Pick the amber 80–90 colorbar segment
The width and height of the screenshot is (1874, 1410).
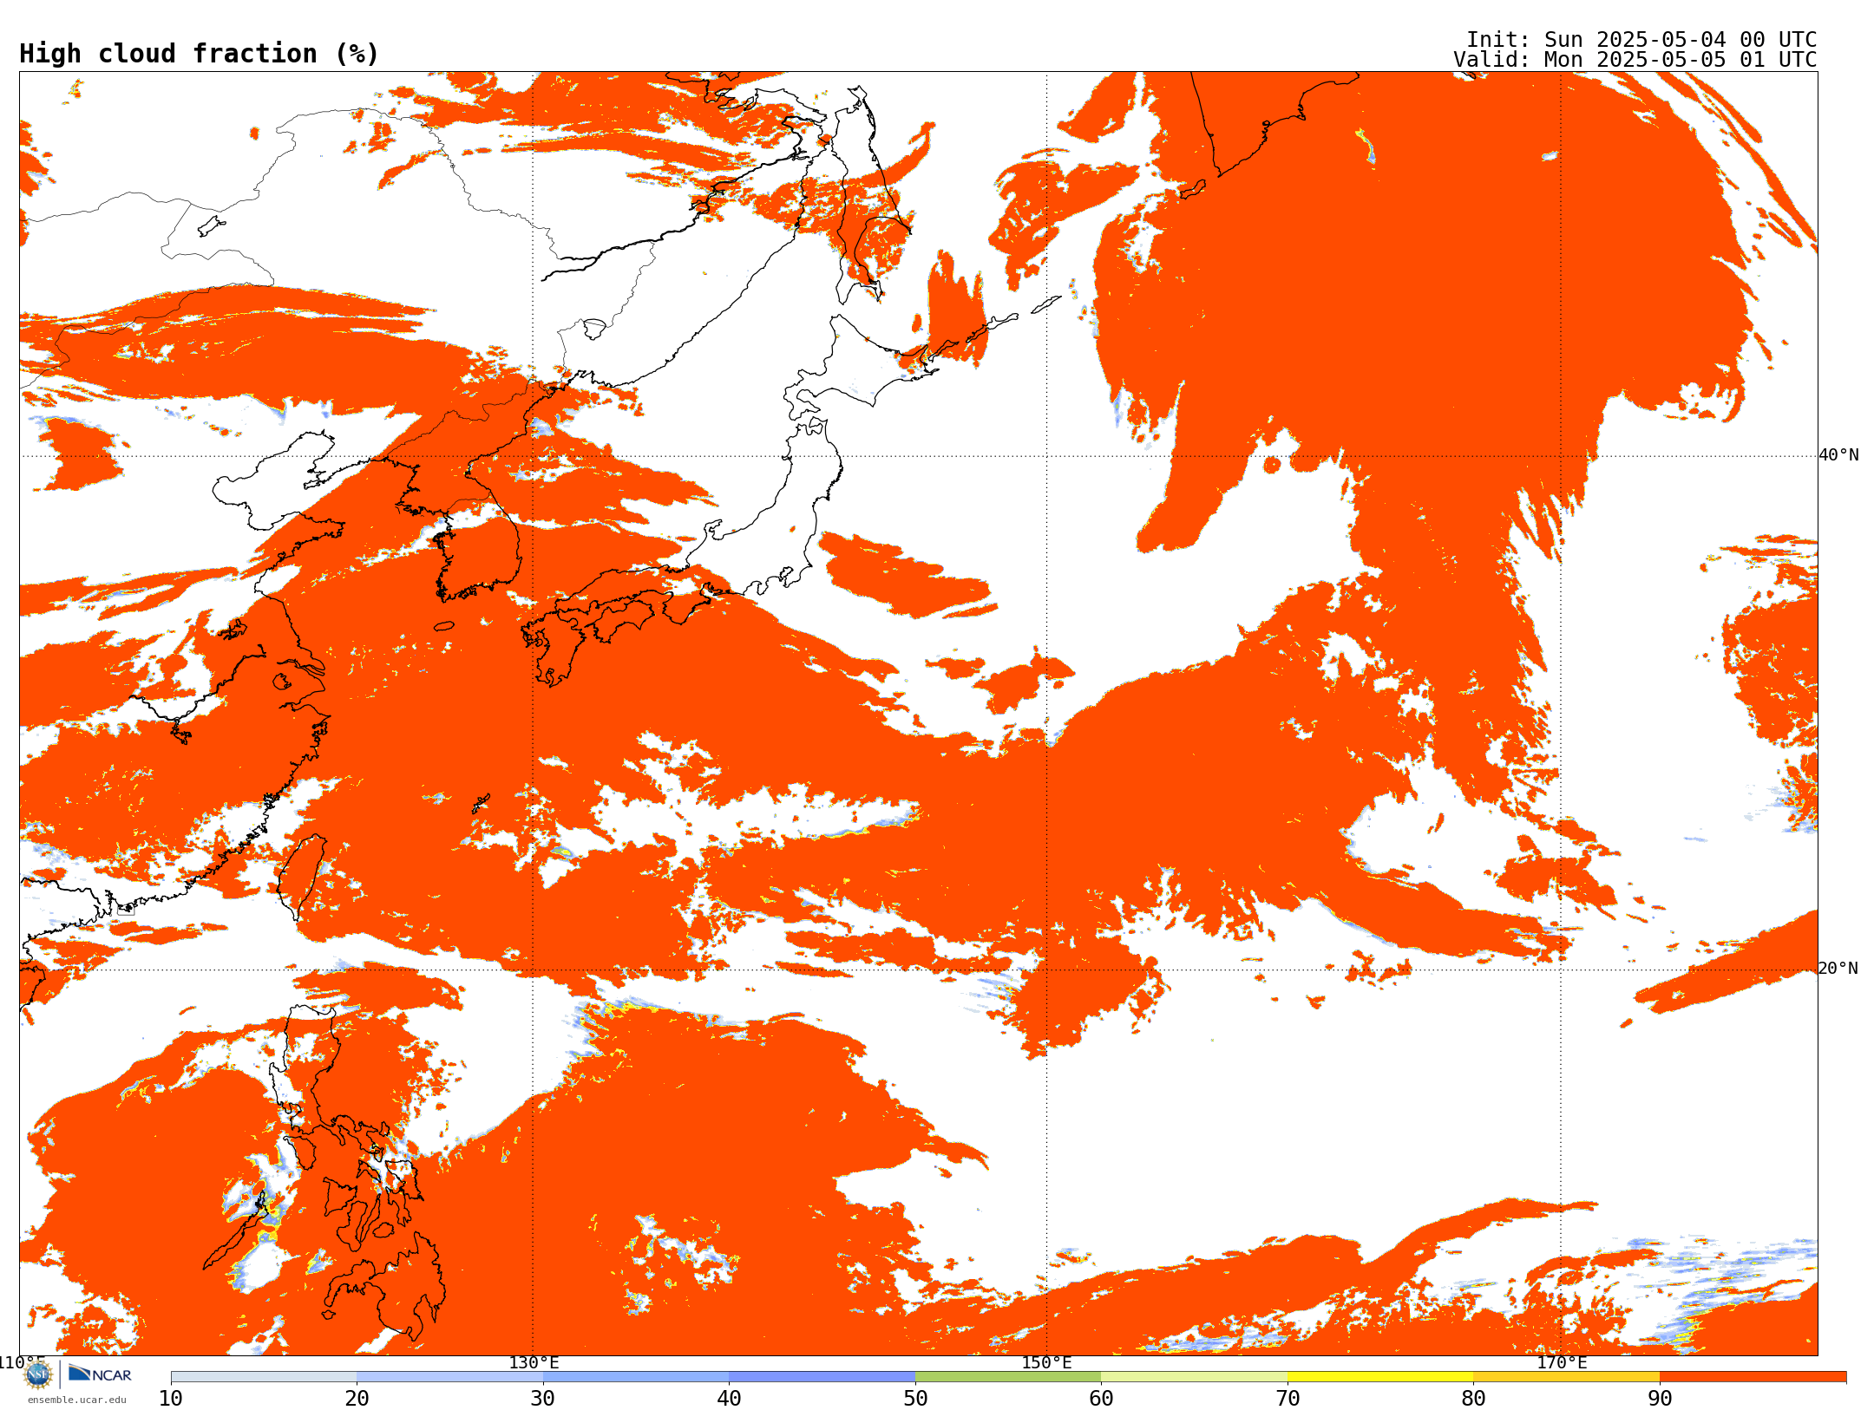[x=1566, y=1377]
